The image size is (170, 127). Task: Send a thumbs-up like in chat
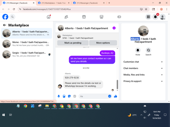[116, 96]
